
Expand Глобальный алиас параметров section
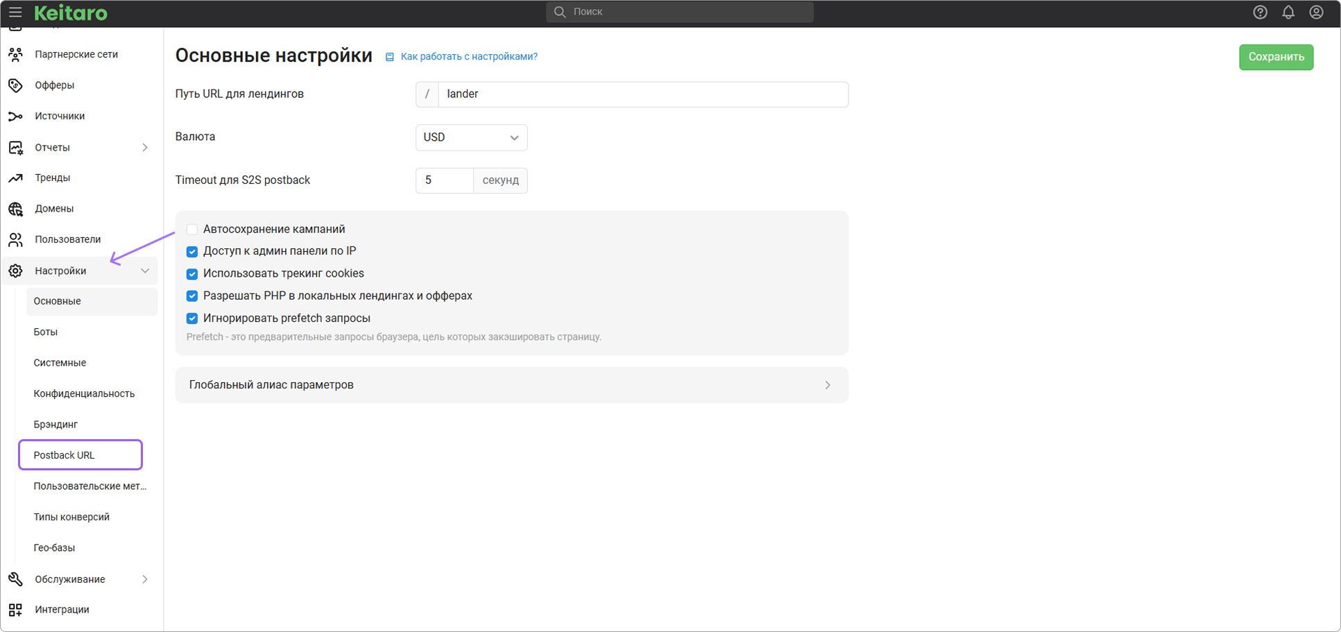pyautogui.click(x=511, y=385)
